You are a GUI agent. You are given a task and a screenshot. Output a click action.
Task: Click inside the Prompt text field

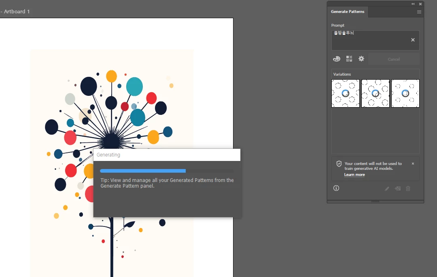point(375,40)
